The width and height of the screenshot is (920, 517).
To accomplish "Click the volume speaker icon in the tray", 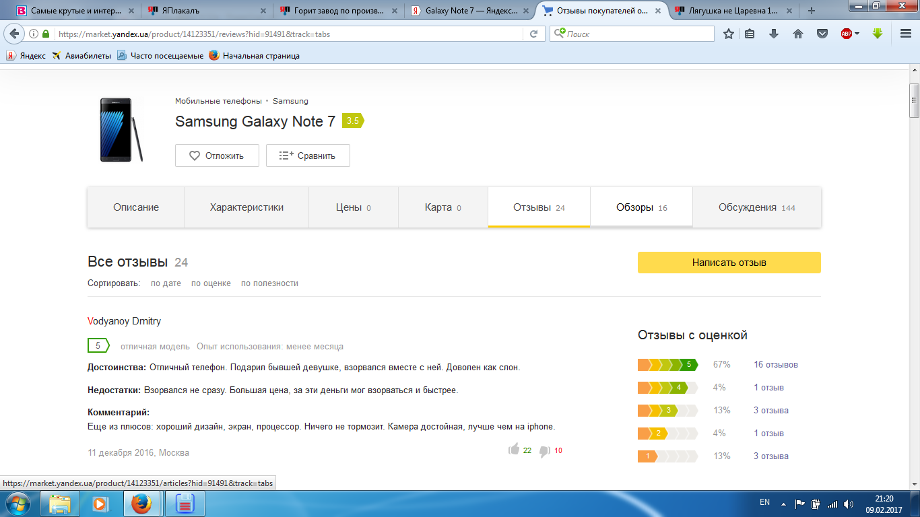I will point(848,504).
